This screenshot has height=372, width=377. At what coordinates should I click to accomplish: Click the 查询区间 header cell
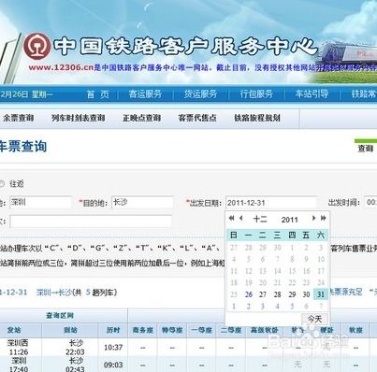60,315
